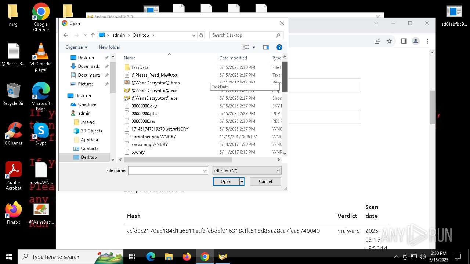Open the CCleaner desktop shortcut
Screen dimensions: 470x264
(x=14, y=134)
